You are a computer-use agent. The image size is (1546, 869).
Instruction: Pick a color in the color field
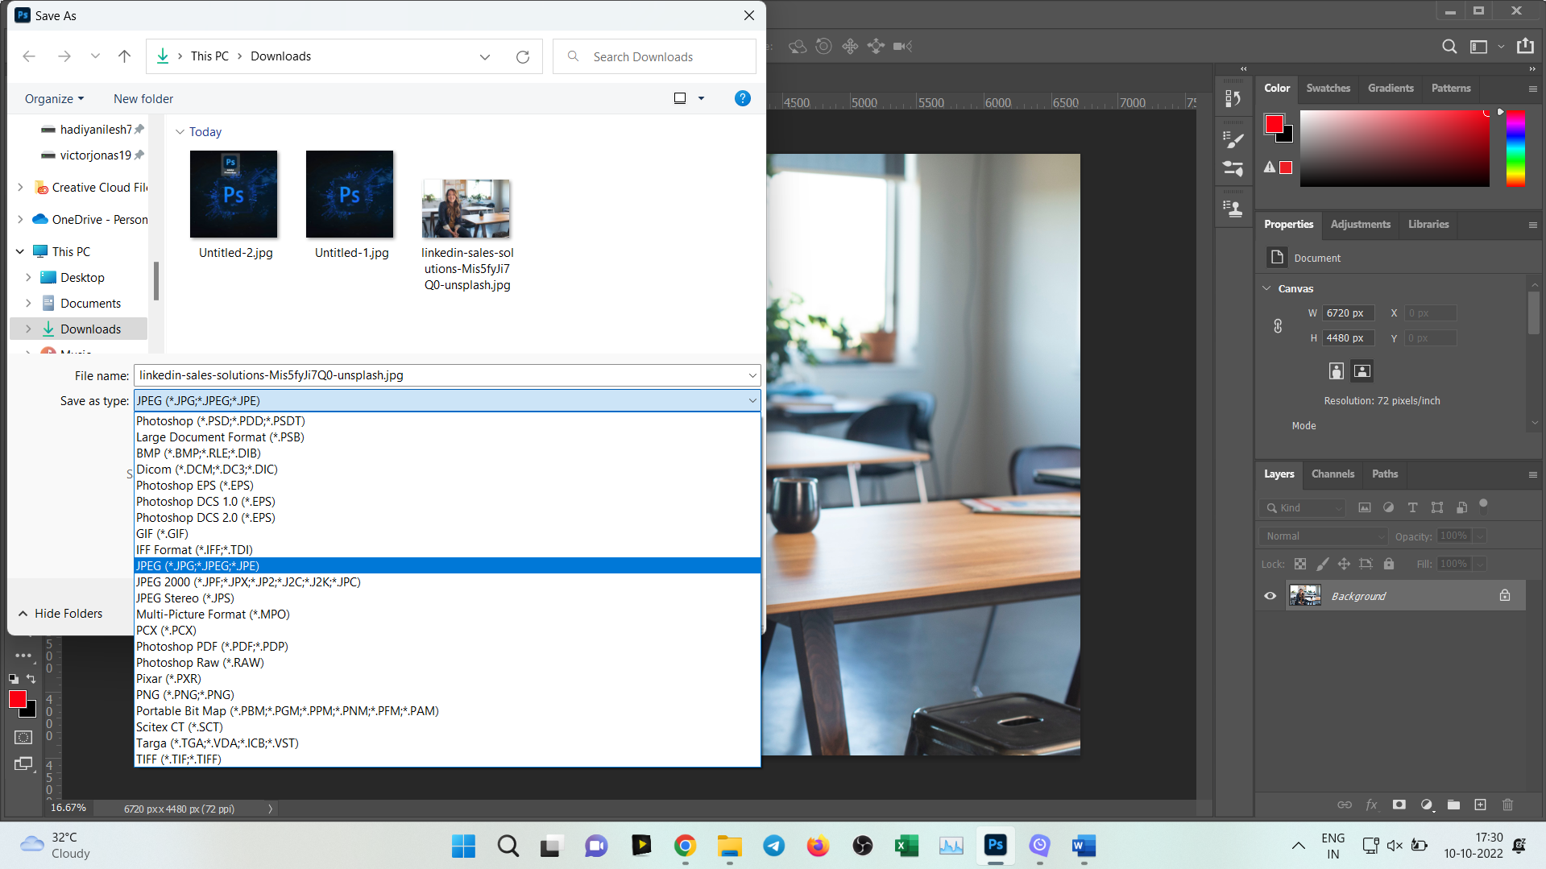(x=1395, y=148)
